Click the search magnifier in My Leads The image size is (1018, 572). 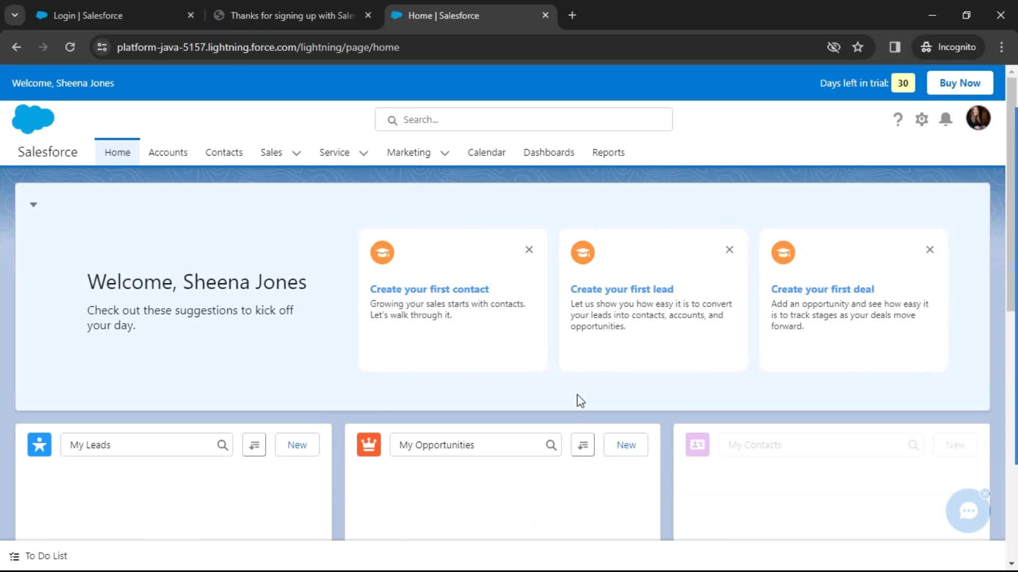click(x=222, y=445)
